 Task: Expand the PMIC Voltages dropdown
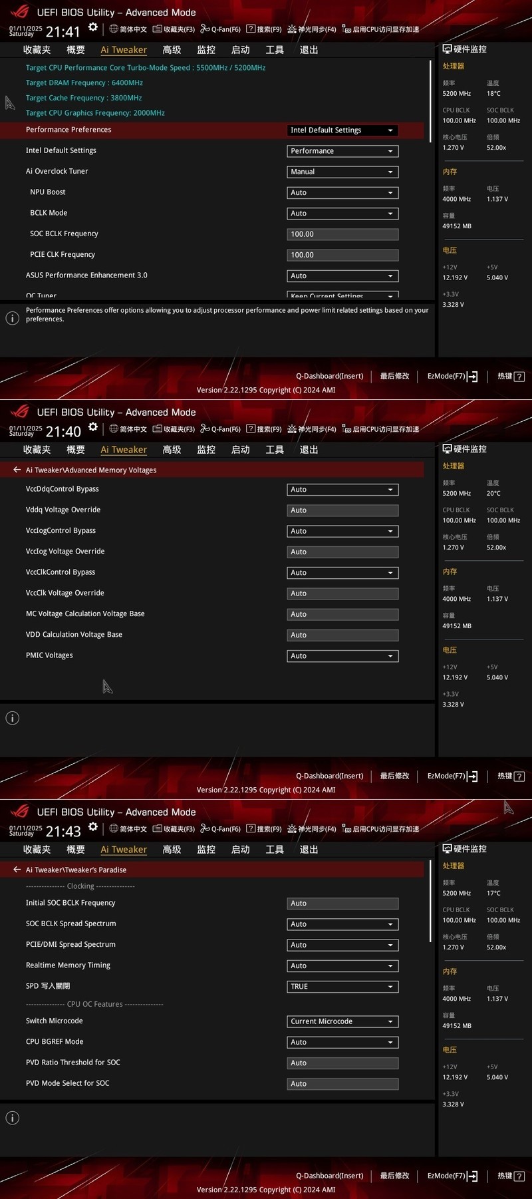(x=342, y=656)
